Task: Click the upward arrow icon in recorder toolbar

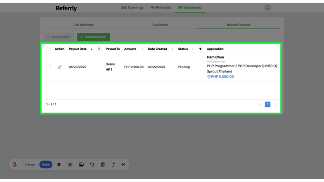Action: pyautogui.click(x=114, y=165)
